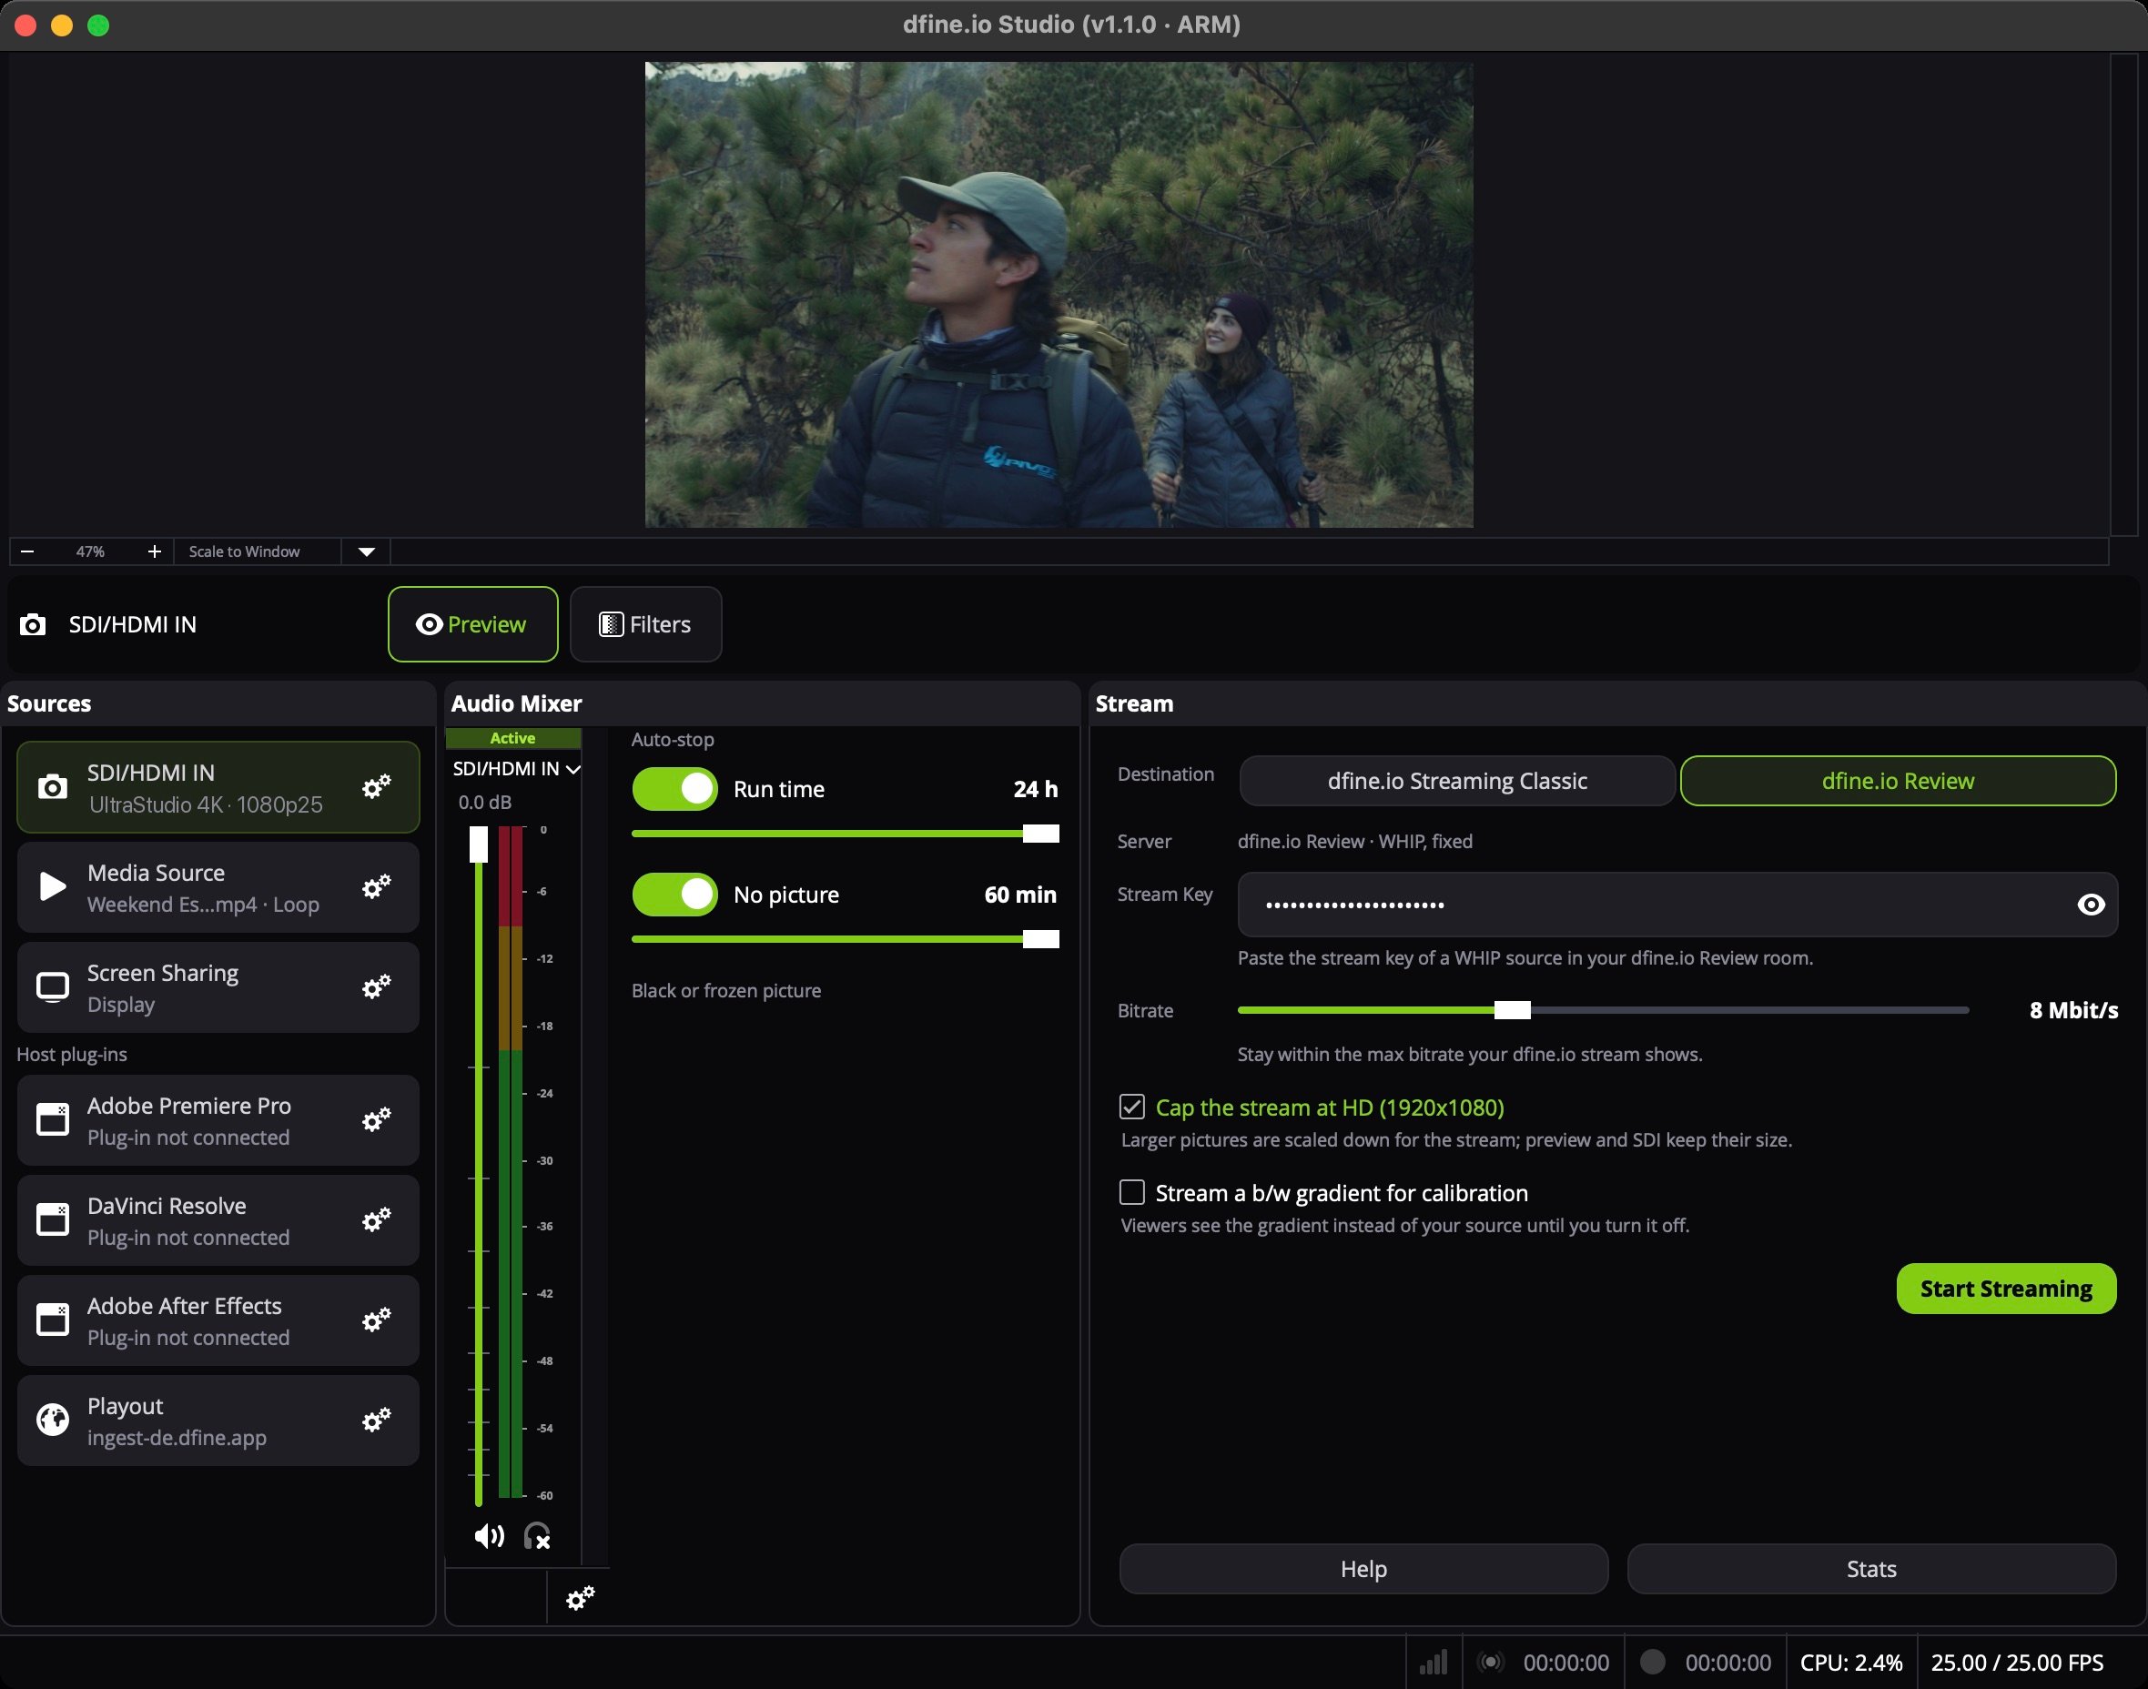Click the zoom out minus icon
The width and height of the screenshot is (2148, 1689).
click(x=27, y=551)
